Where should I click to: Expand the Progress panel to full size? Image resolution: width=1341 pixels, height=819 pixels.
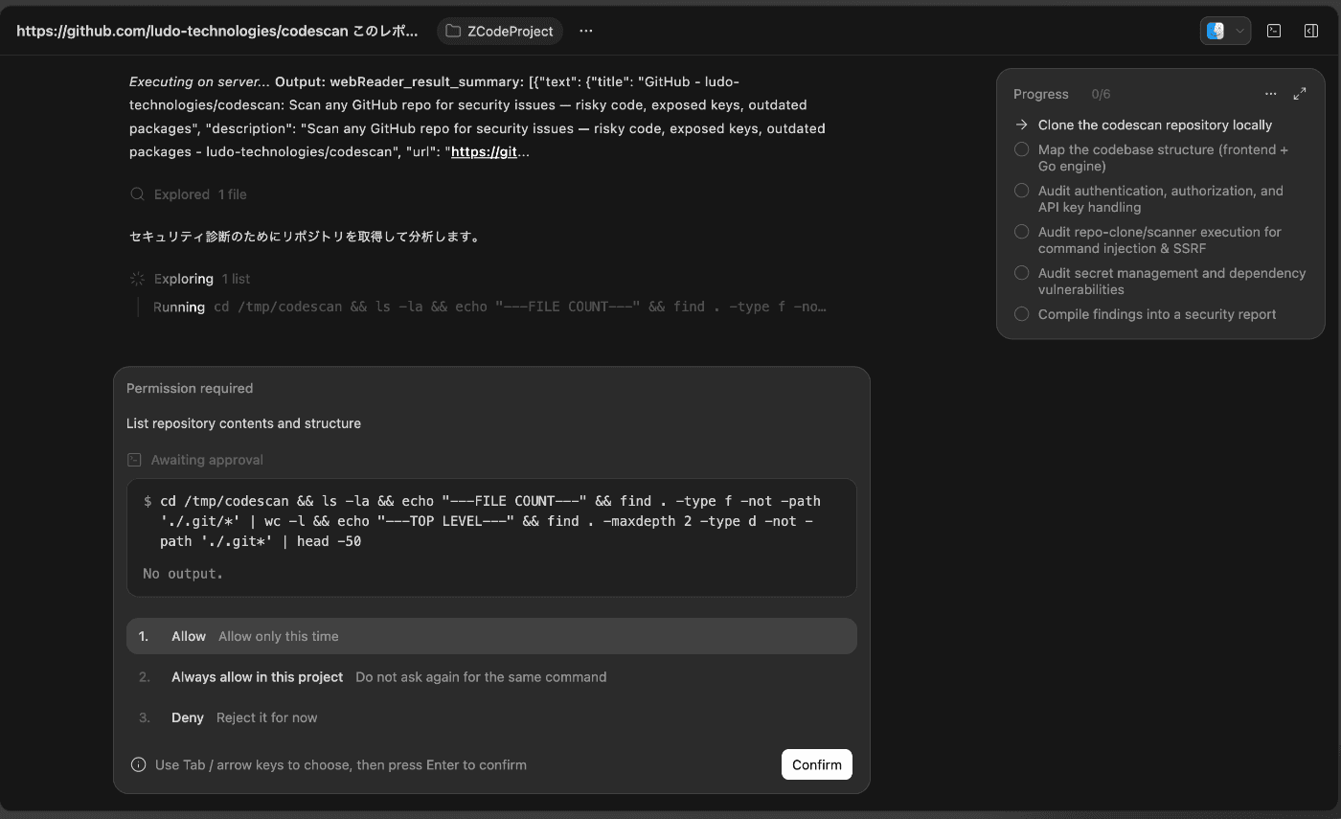coord(1300,94)
